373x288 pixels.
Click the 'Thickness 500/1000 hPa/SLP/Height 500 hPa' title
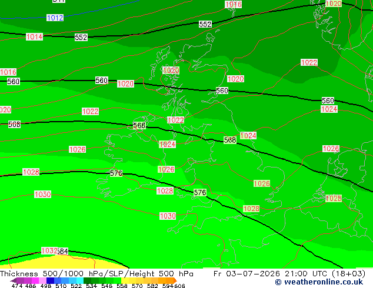[x=96, y=274]
